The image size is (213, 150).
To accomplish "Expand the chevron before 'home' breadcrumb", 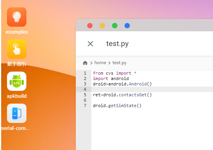I will tap(91, 63).
